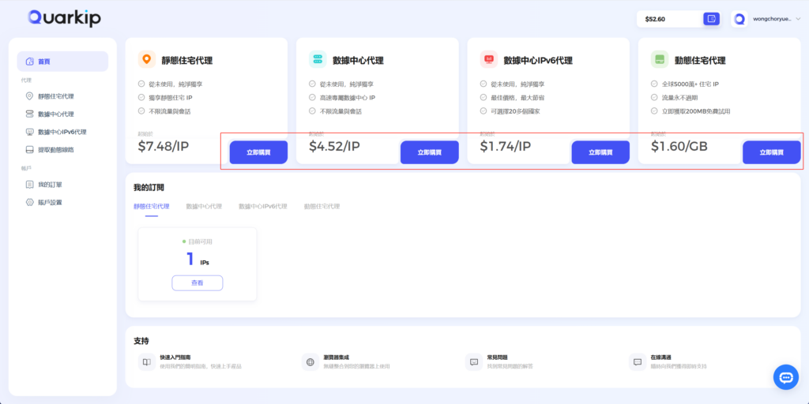Click the 查看 button under 1 IPs
Viewport: 809px width, 404px height.
197,283
